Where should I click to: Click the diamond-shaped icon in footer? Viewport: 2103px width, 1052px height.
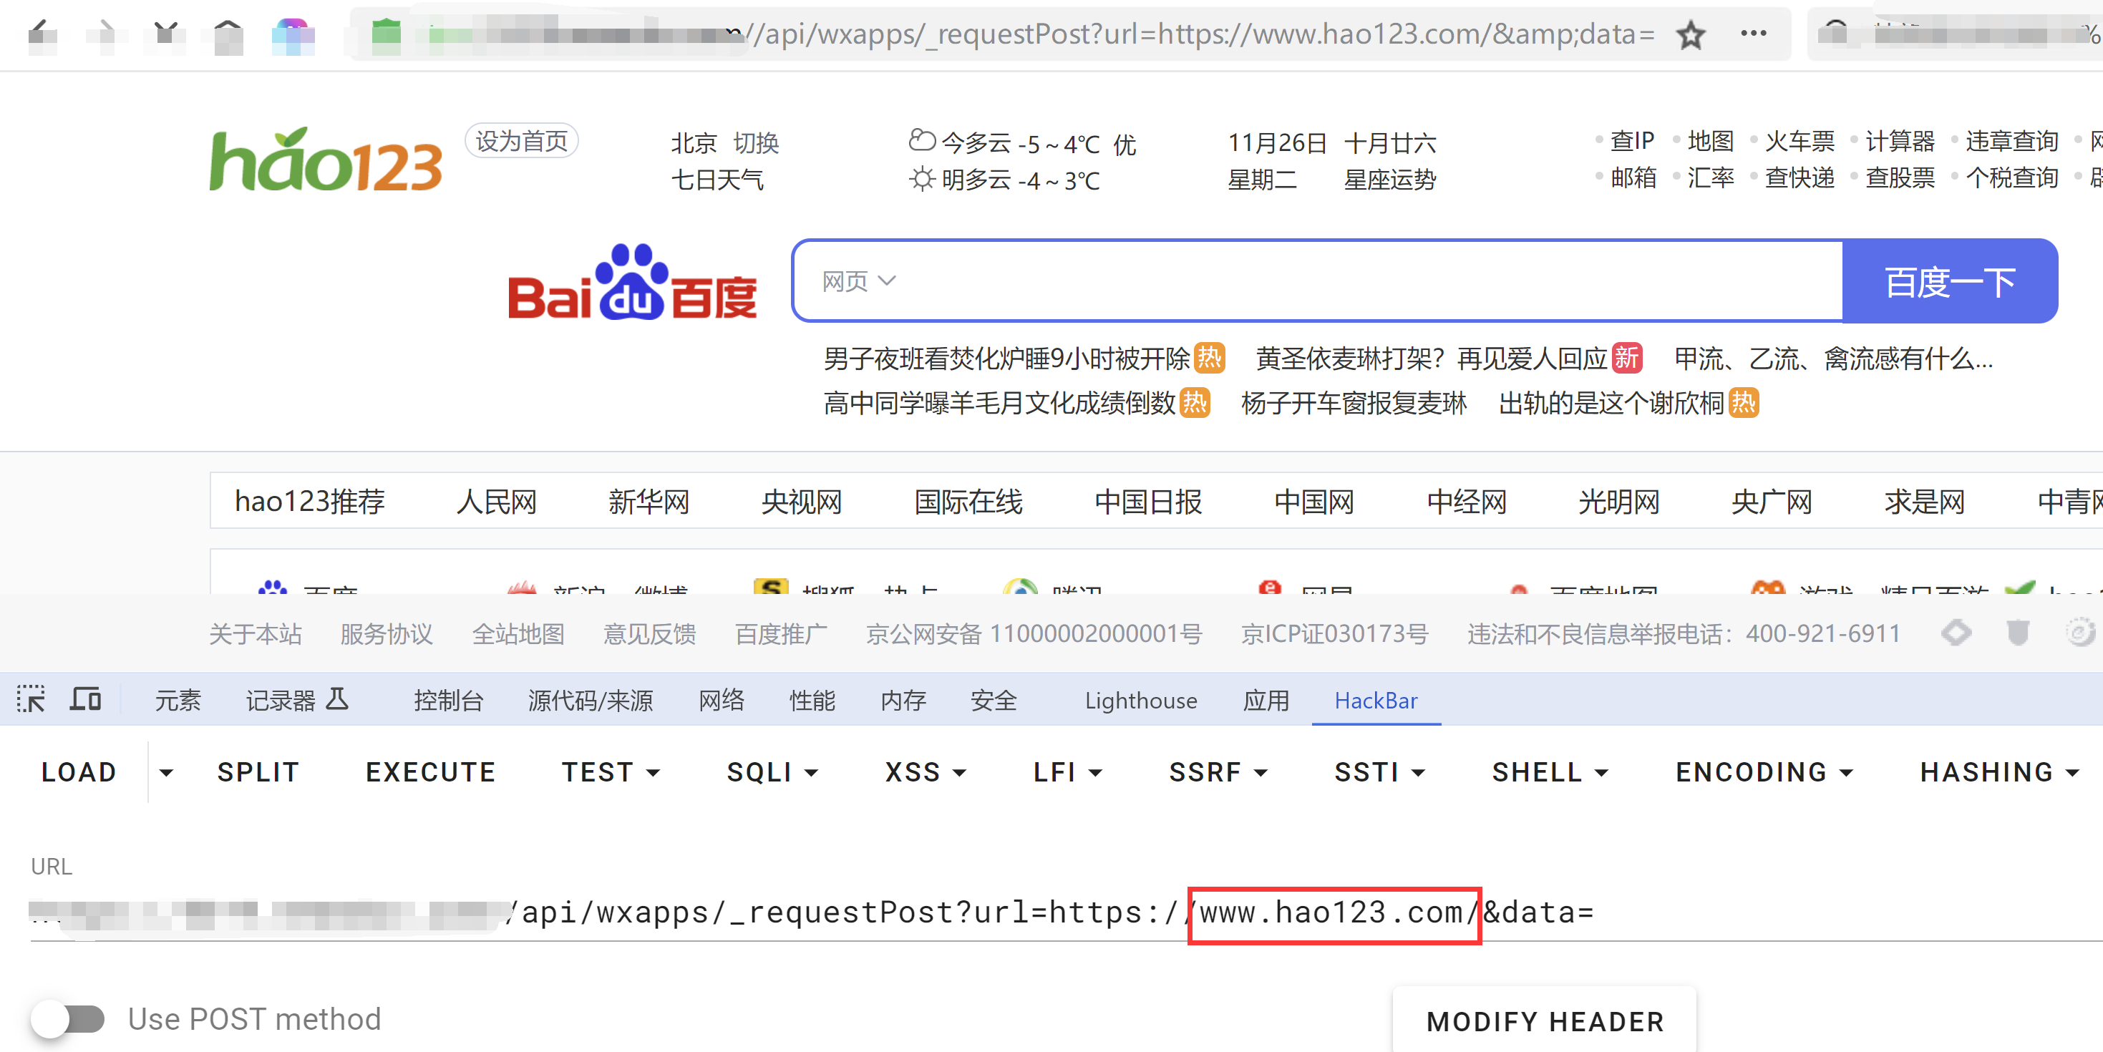1956,633
